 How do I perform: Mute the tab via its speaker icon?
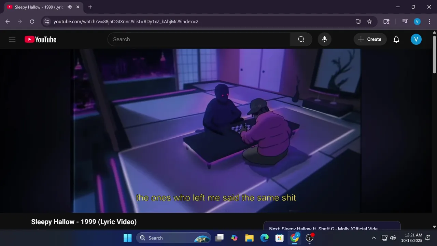(70, 7)
